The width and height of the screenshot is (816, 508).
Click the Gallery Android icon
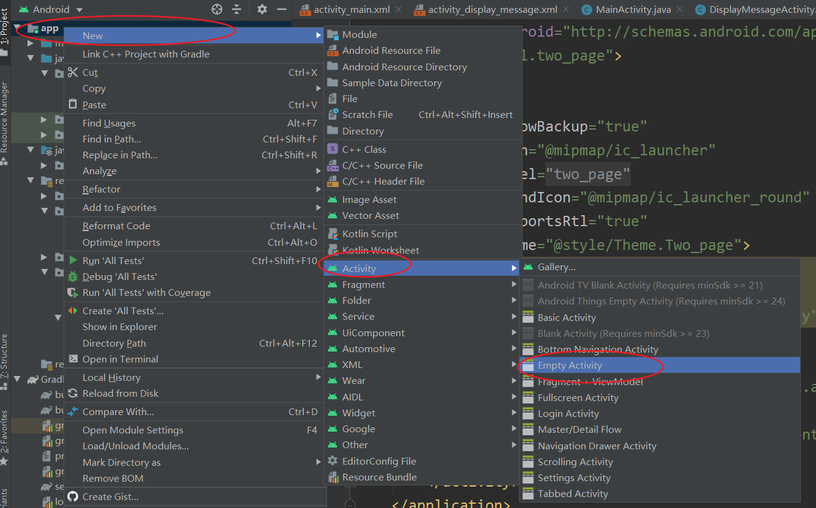point(528,267)
